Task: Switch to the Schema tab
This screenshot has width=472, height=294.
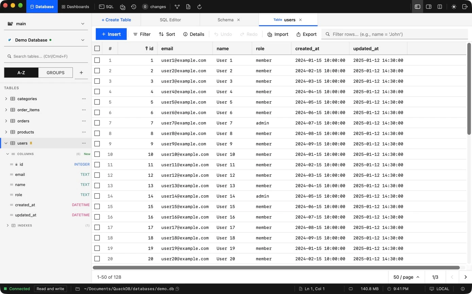Action: click(229, 20)
